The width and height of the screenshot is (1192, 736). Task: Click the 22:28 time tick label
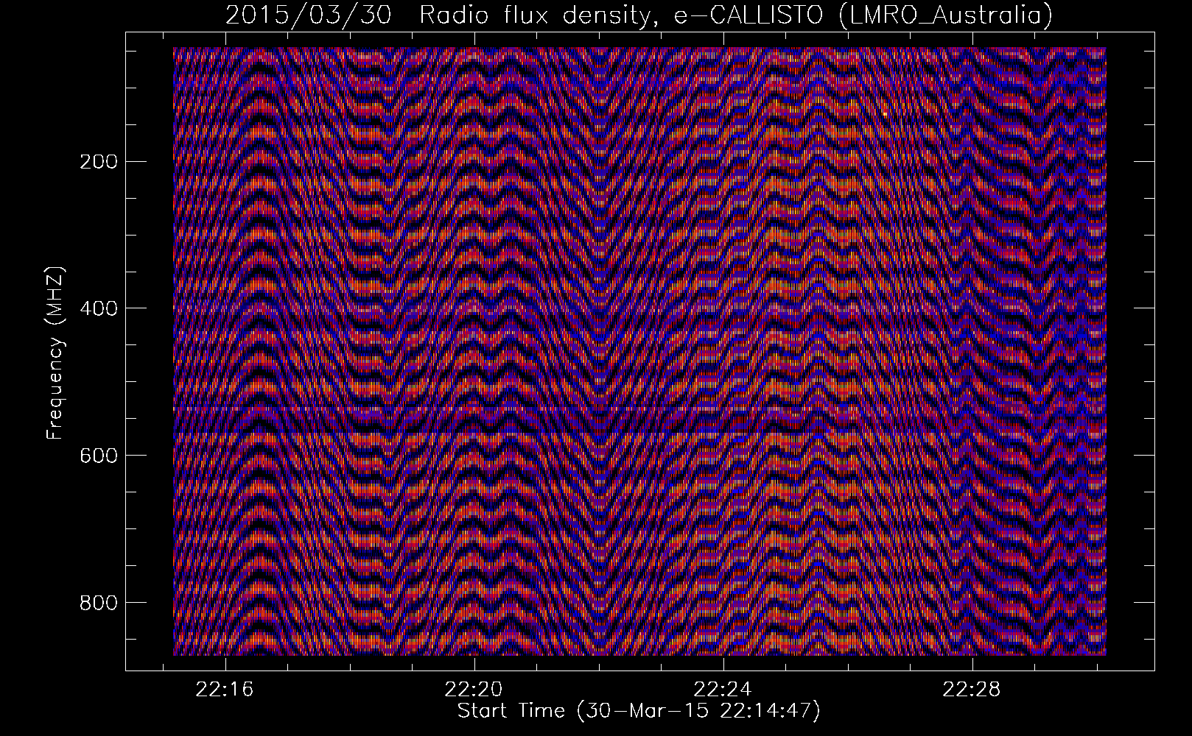point(972,689)
